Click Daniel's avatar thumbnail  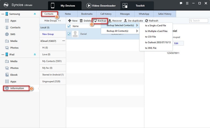[x=75, y=34]
